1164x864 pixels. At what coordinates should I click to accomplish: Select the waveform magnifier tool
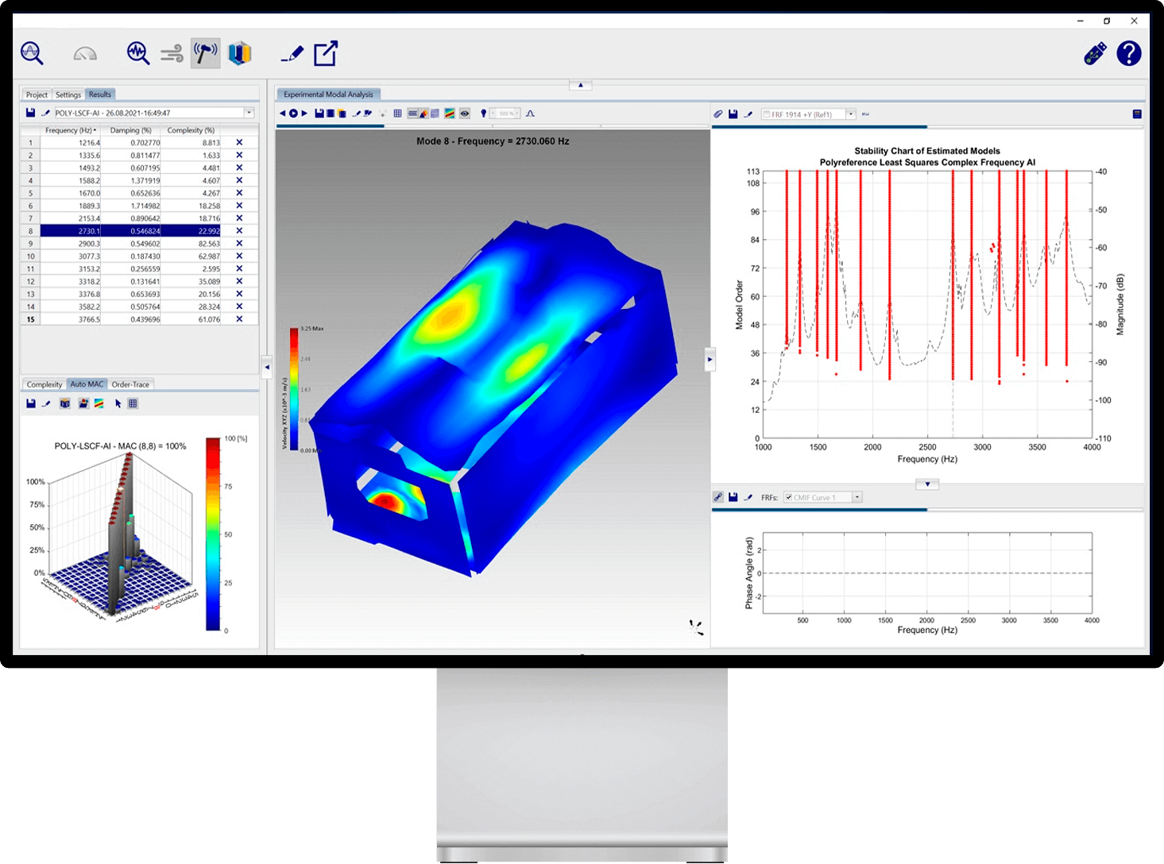click(138, 54)
